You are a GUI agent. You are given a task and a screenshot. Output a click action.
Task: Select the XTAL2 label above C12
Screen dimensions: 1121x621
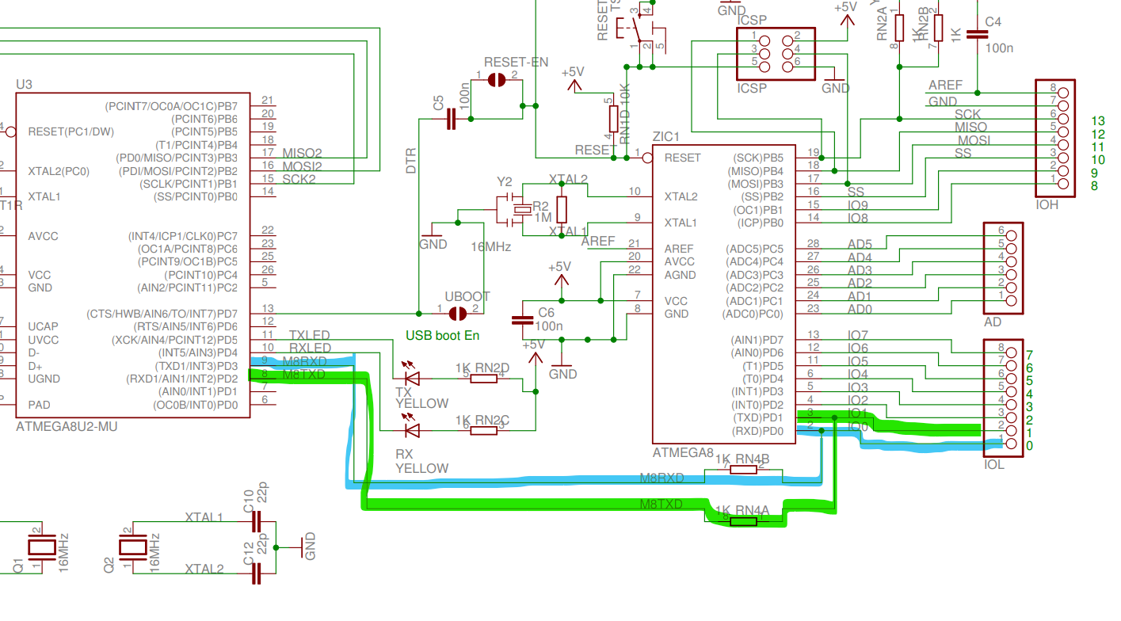[x=204, y=568]
